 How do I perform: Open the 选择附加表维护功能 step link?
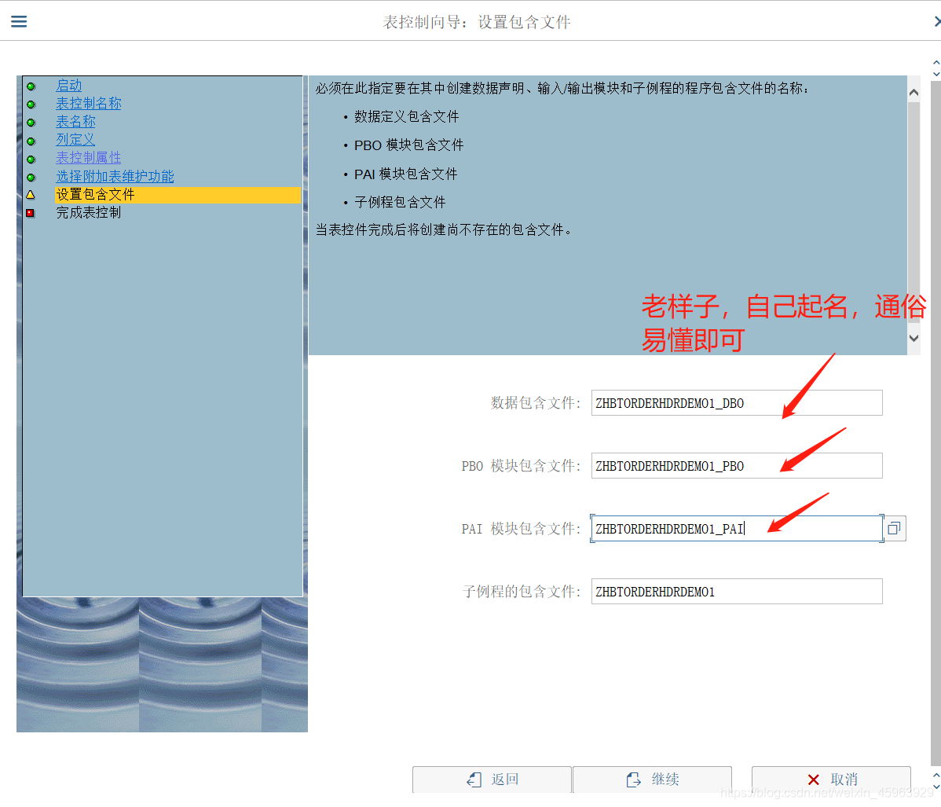click(115, 176)
